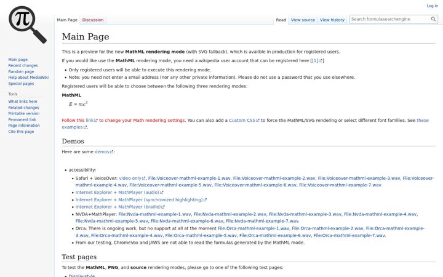Open Printable version link

pos(24,113)
